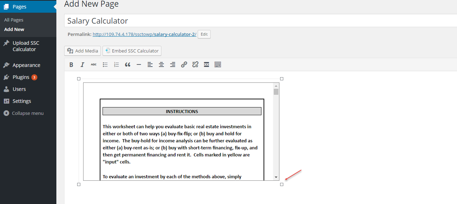
Task: Click the Plugins plug icon
Action: coord(6,77)
